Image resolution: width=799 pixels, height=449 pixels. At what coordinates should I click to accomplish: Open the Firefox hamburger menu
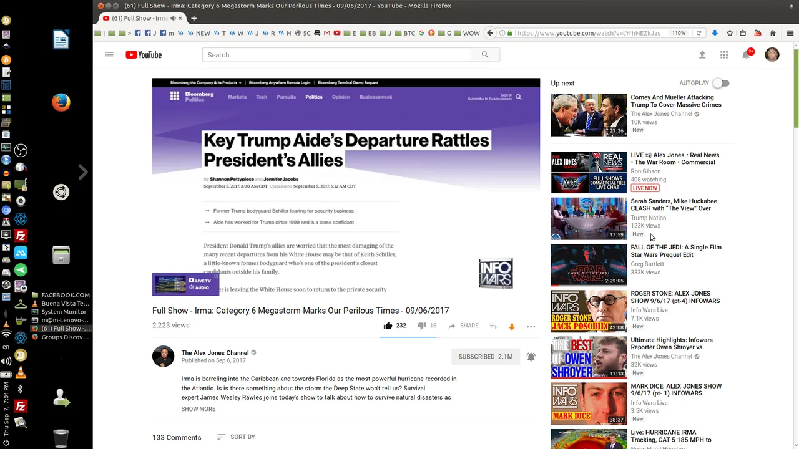pyautogui.click(x=790, y=33)
